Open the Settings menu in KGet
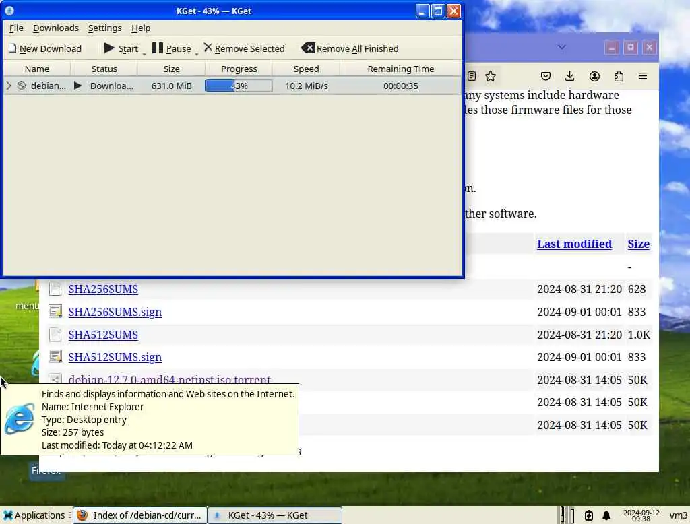 (104, 28)
